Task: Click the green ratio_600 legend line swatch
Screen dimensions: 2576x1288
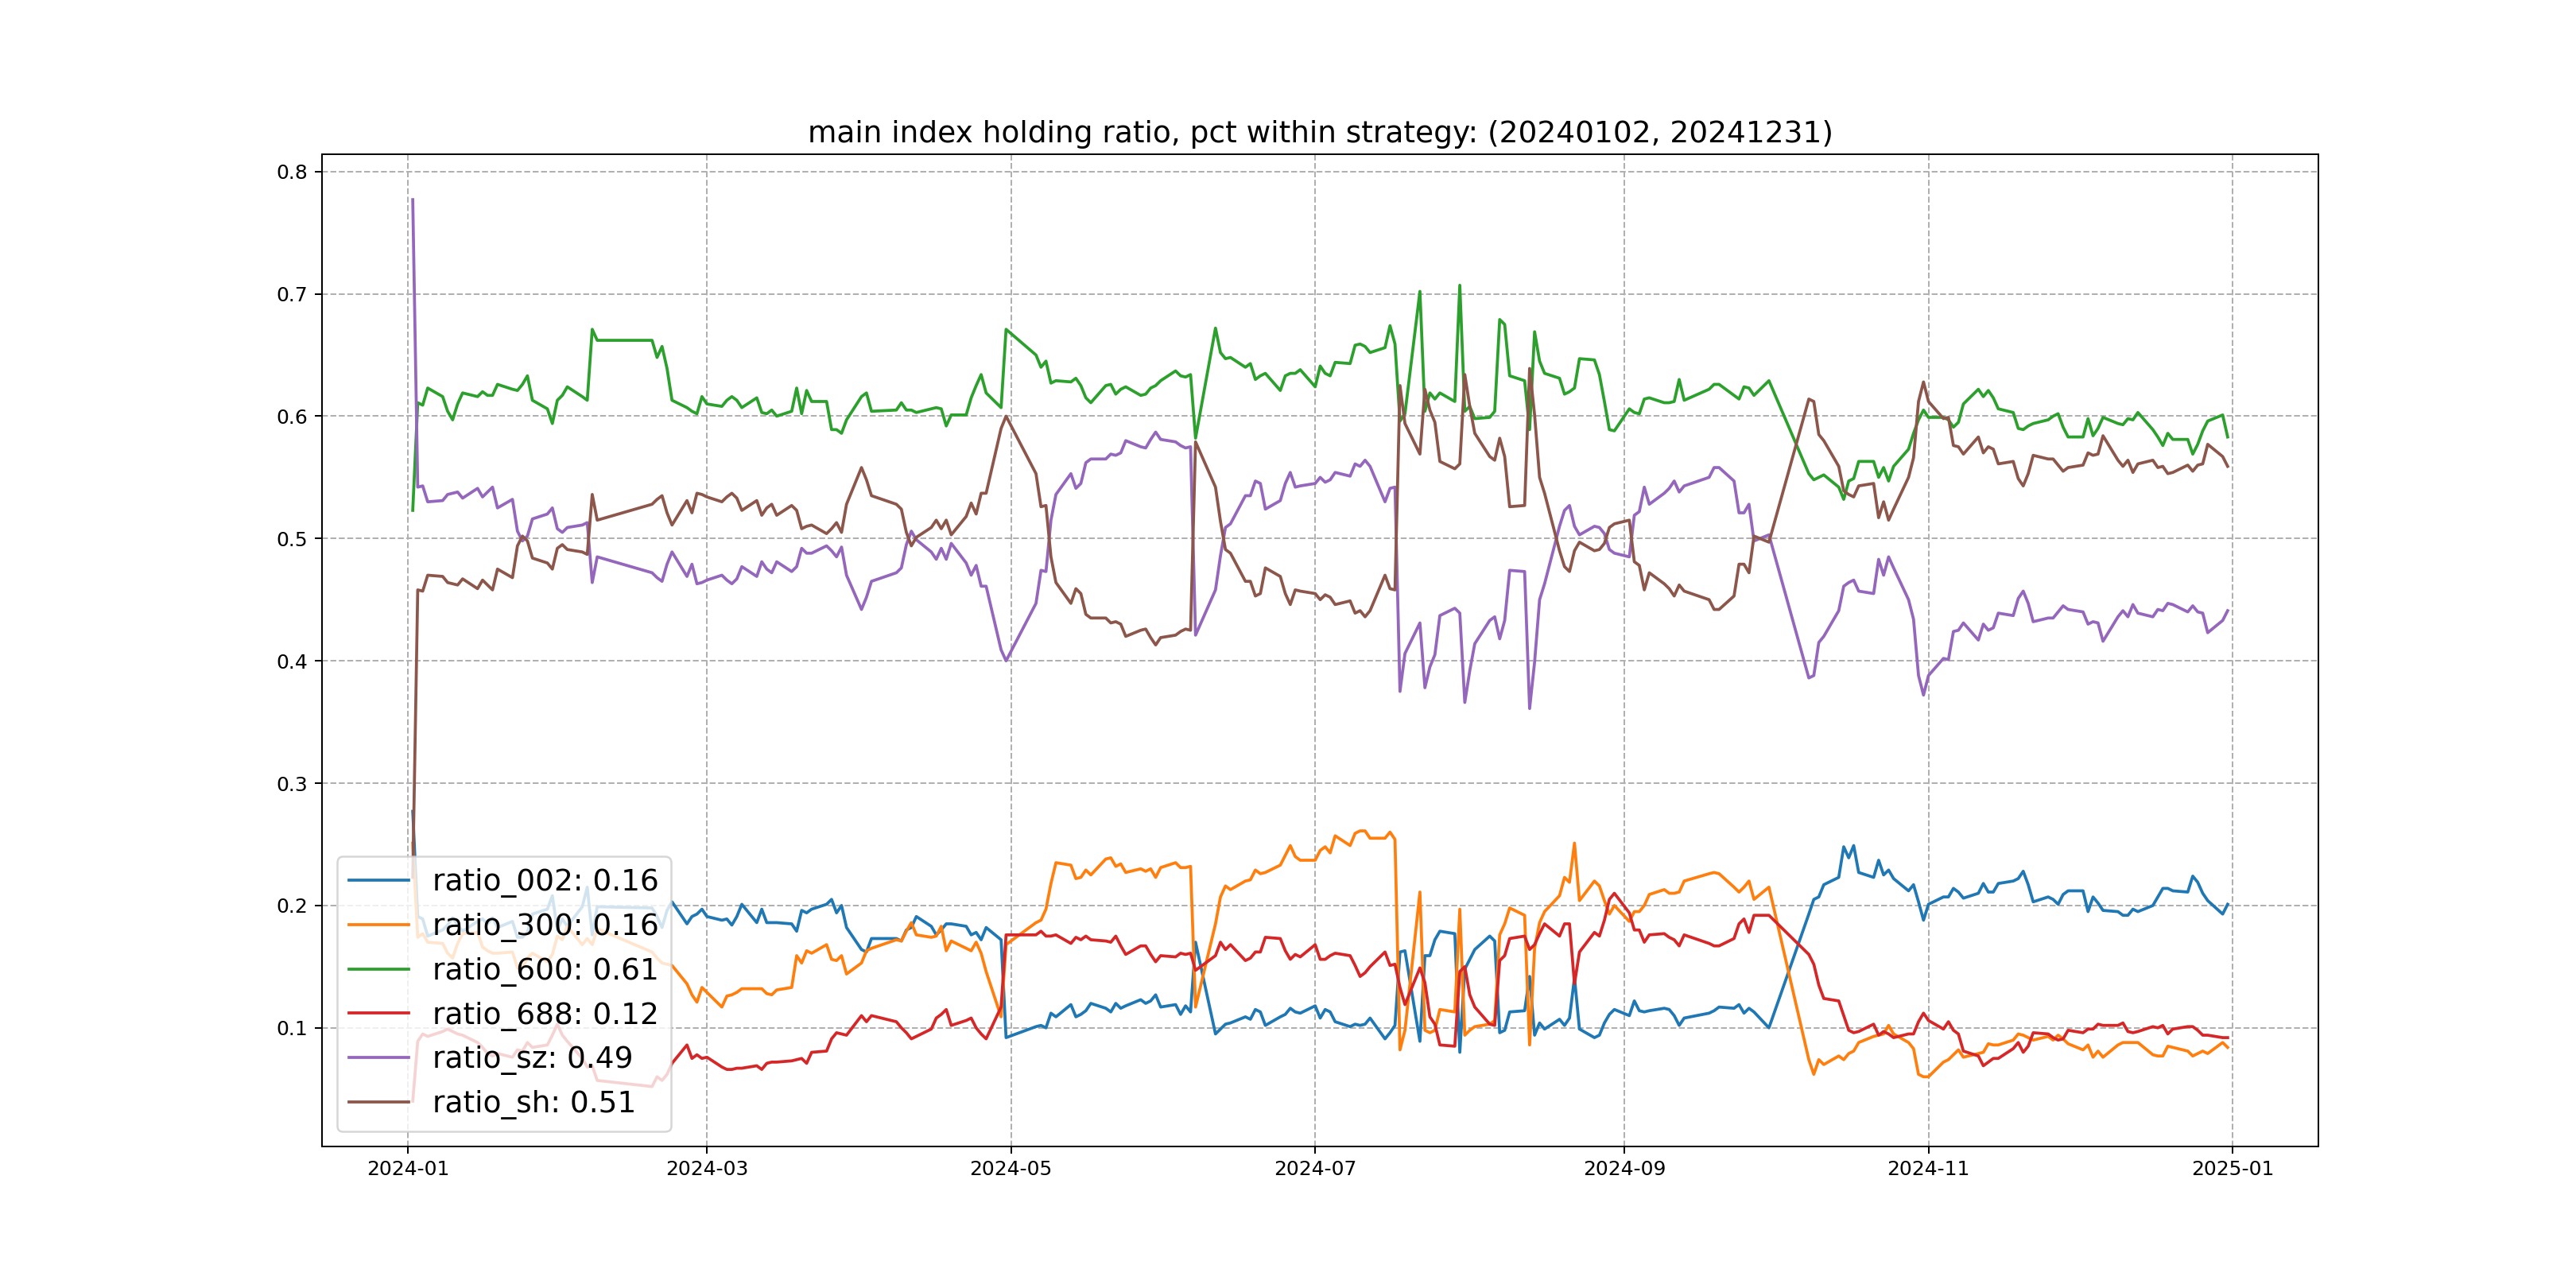Action: (379, 969)
